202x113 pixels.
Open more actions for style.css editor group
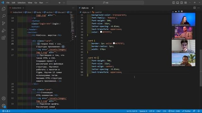coord(199,8)
